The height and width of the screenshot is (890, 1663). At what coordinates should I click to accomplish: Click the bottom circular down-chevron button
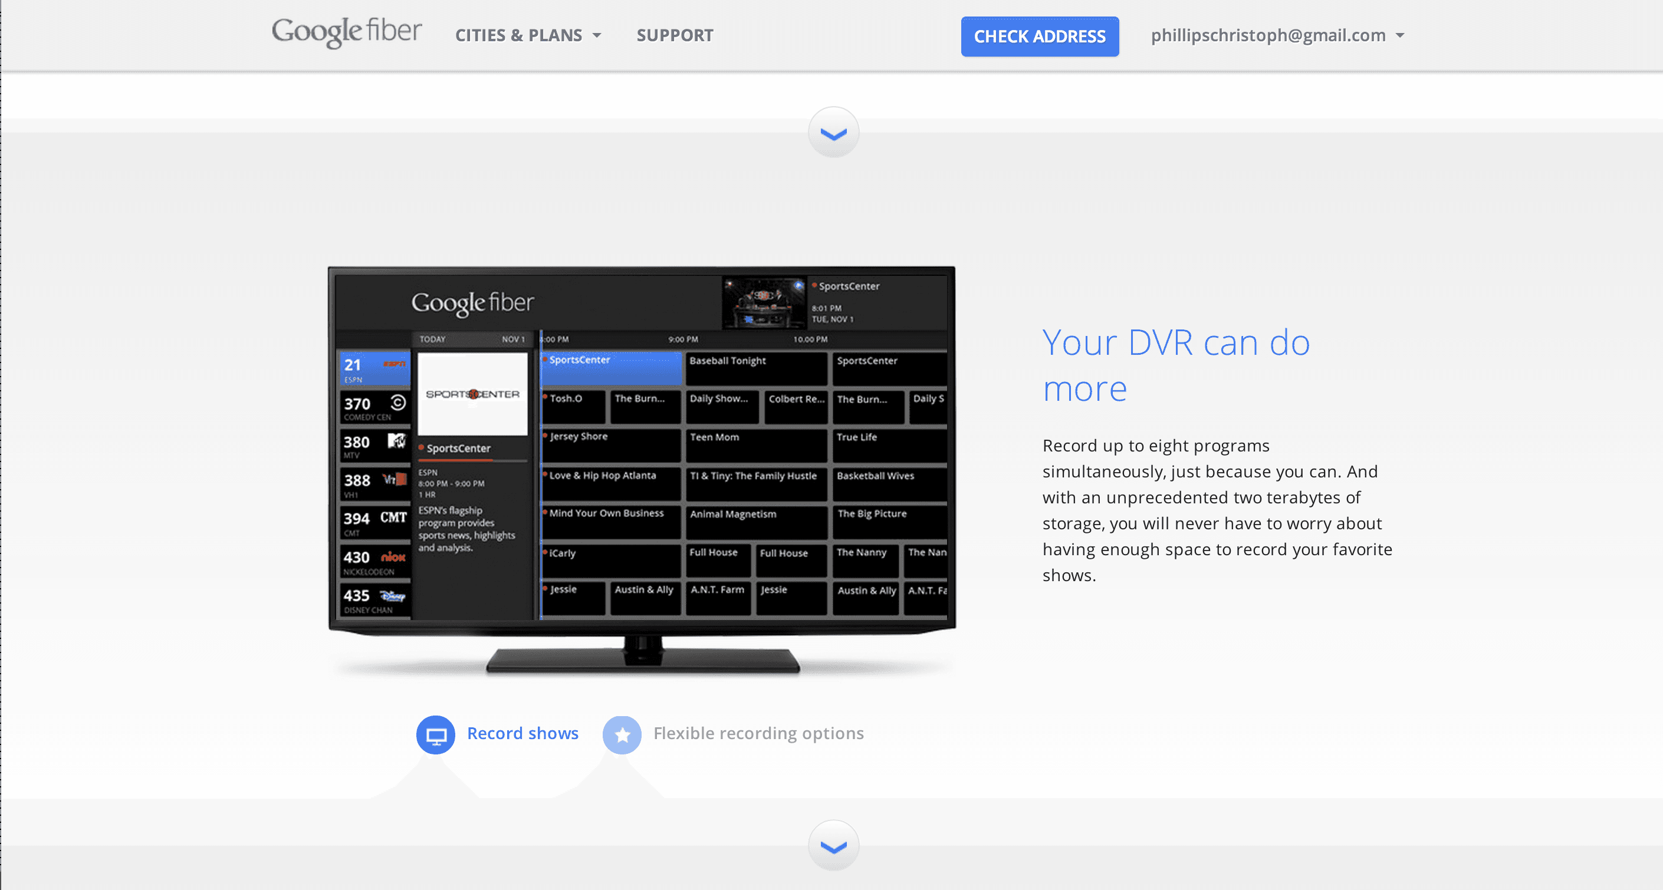pyautogui.click(x=833, y=846)
